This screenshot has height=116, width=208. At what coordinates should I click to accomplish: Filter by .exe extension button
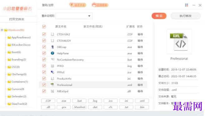[64, 101]
